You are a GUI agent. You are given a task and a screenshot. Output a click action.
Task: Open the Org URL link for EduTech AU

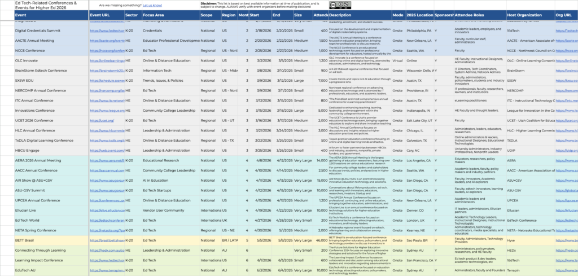(566, 270)
